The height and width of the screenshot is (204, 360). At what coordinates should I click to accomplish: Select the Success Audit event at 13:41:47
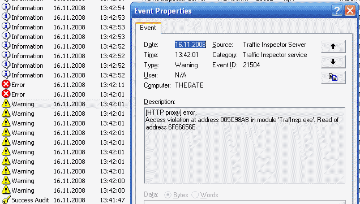[x=65, y=200]
